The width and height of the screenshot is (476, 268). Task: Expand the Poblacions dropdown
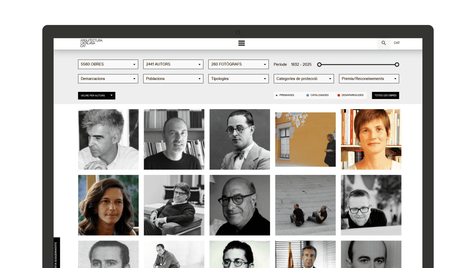173,79
